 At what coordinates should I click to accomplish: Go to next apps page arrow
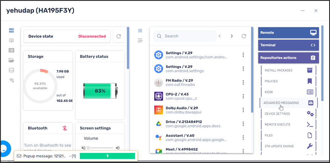pos(232,36)
